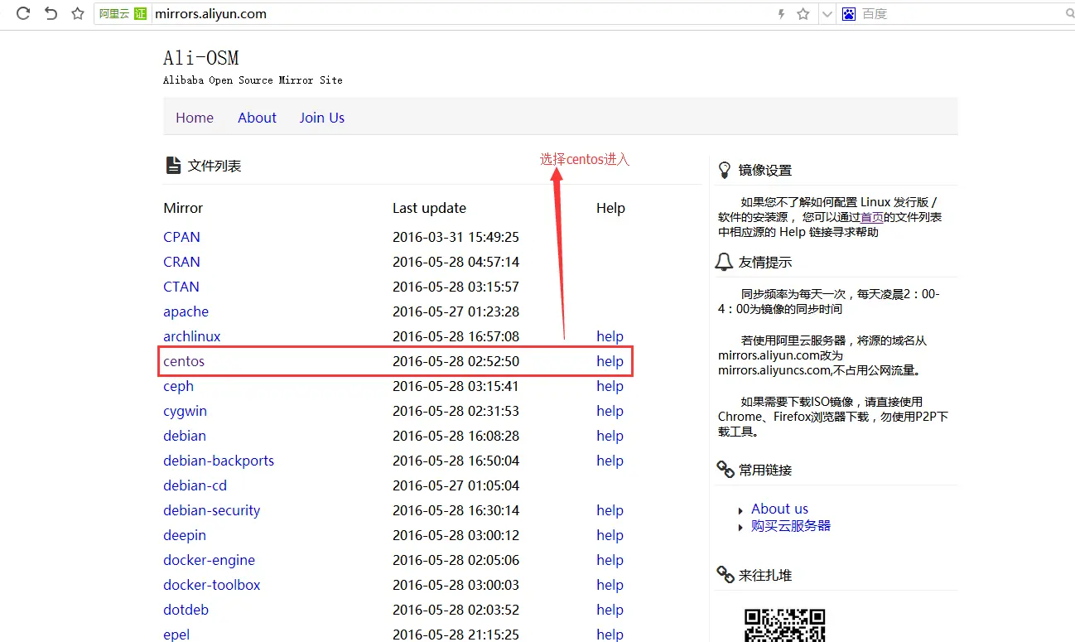The image size is (1075, 642).
Task: Click the help link in the archlinux row
Action: click(x=610, y=336)
